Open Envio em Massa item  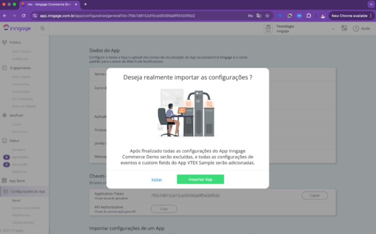pos(24,106)
